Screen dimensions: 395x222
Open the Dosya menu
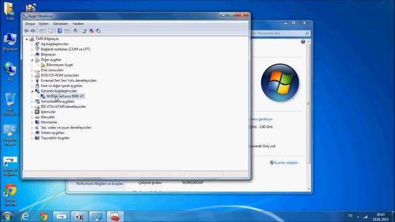pos(30,23)
